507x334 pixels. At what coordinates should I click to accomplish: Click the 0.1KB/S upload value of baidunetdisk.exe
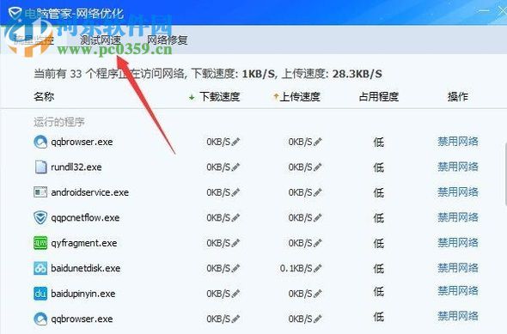tap(296, 268)
